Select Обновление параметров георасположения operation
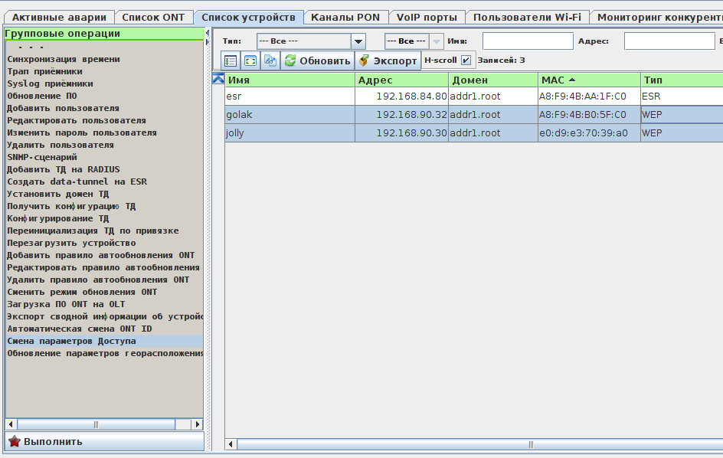This screenshot has width=723, height=458. click(105, 353)
